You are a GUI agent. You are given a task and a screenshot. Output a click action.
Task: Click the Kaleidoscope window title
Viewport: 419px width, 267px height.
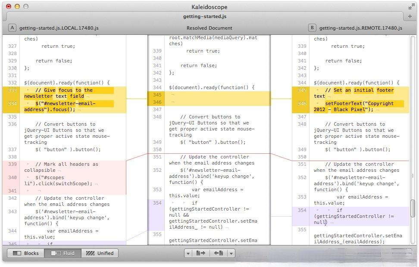tap(209, 7)
